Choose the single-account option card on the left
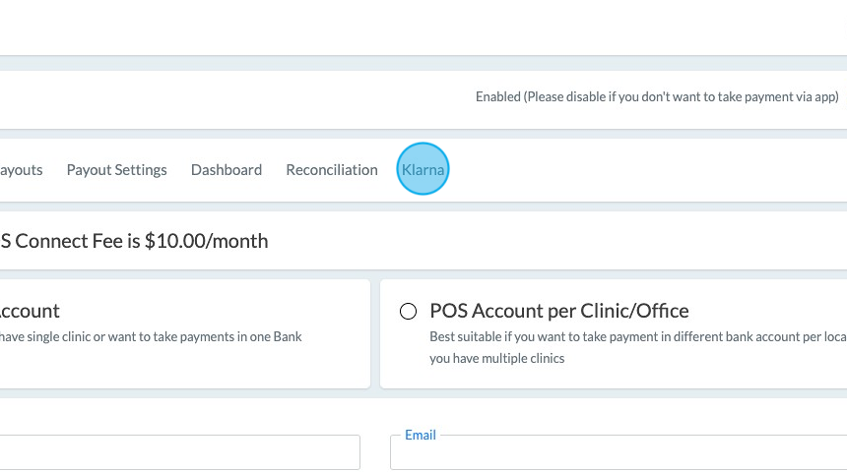This screenshot has width=847, height=472. (x=185, y=334)
